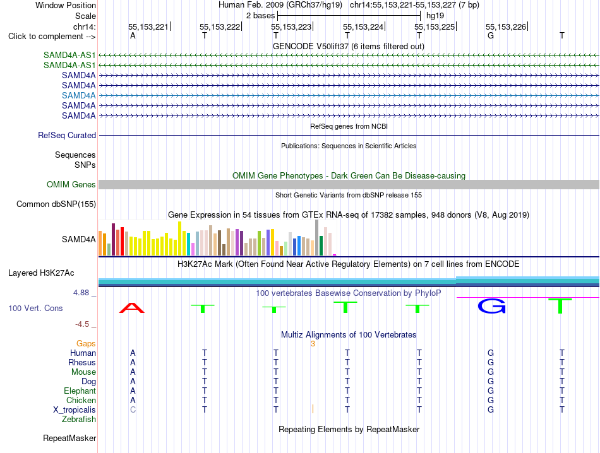Click the gray C in X_tropicalis row
Image resolution: width=600 pixels, height=453 pixels.
coord(133,410)
